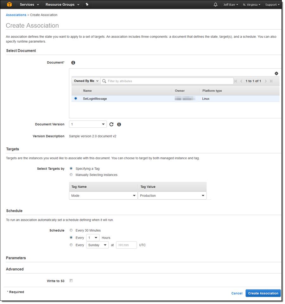Go to the last page of documents
This screenshot has width=285, height=304.
click(271, 81)
